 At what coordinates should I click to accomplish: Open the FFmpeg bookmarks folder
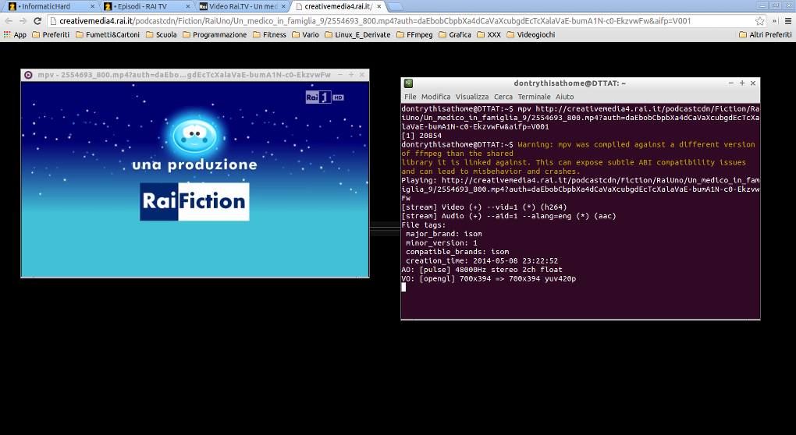point(414,34)
